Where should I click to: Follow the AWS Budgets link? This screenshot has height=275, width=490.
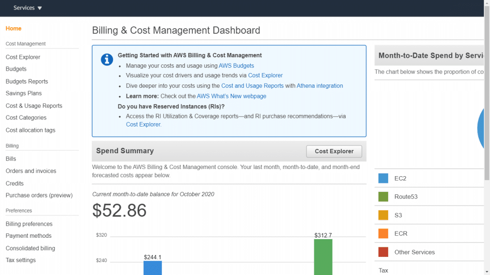pyautogui.click(x=236, y=66)
